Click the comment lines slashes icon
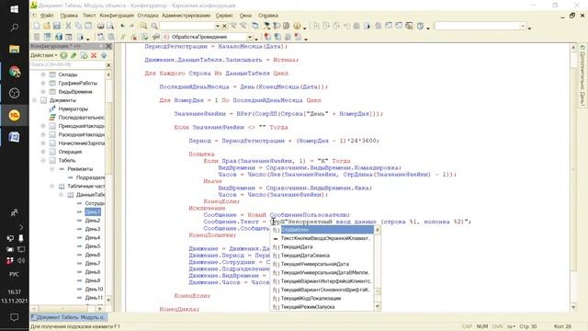Viewport: 588px width, 331px height. [122, 37]
